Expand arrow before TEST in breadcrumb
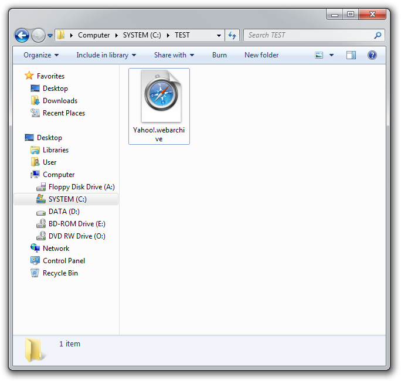The width and height of the screenshot is (401, 381). pyautogui.click(x=168, y=35)
